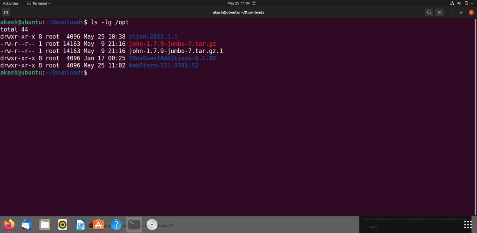The height and width of the screenshot is (233, 477).
Task: Launch Thunderbird mail from the dock
Action: 27,225
